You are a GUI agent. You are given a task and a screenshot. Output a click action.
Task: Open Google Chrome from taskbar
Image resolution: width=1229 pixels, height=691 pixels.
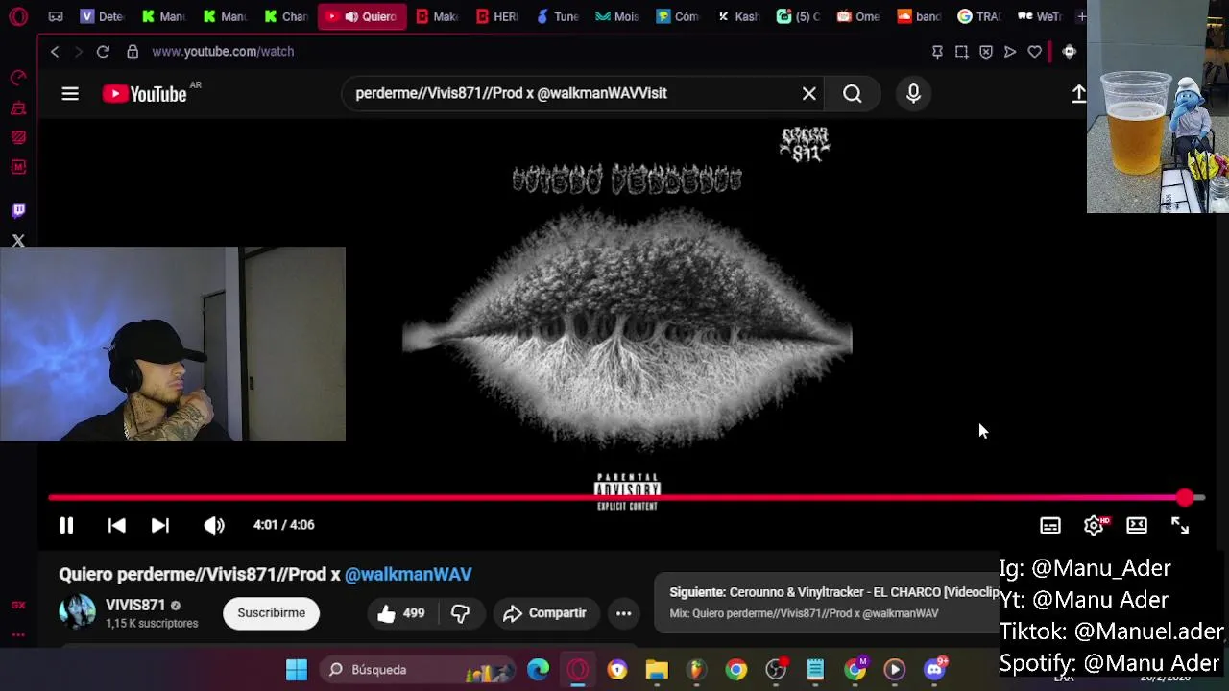point(736,670)
